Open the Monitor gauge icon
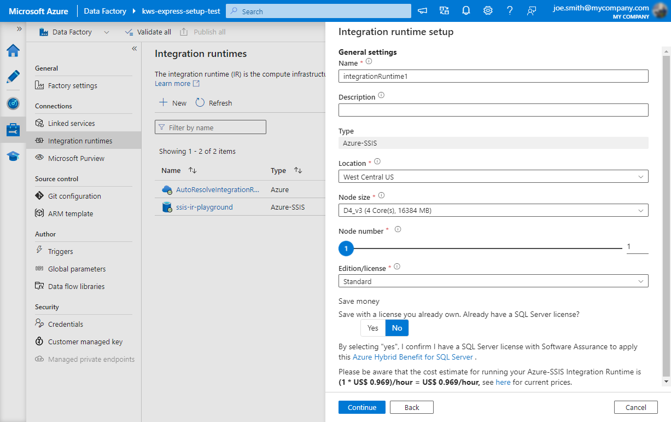 [x=13, y=103]
